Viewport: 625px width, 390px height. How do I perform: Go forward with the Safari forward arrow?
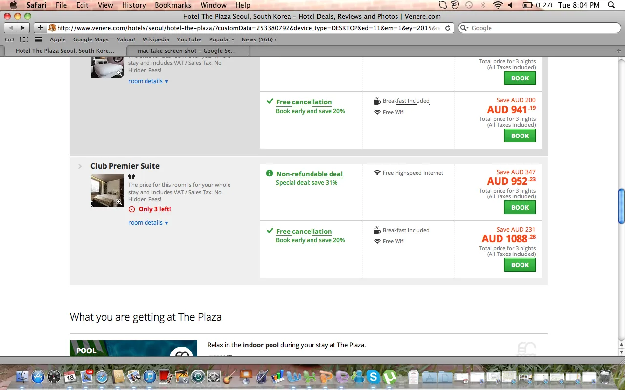coord(23,28)
